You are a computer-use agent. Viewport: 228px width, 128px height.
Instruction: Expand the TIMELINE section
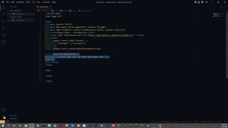click(x=13, y=118)
